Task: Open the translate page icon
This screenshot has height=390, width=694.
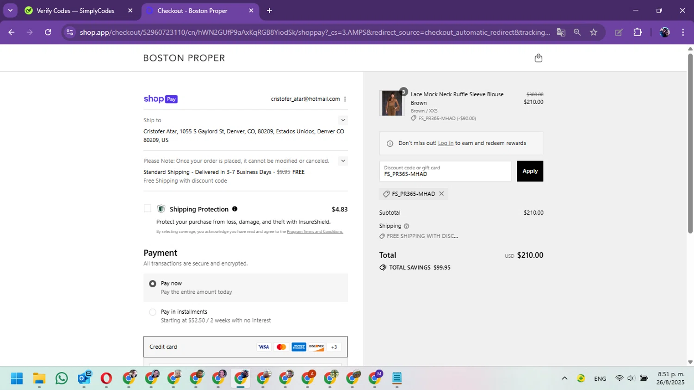Action: (x=561, y=32)
